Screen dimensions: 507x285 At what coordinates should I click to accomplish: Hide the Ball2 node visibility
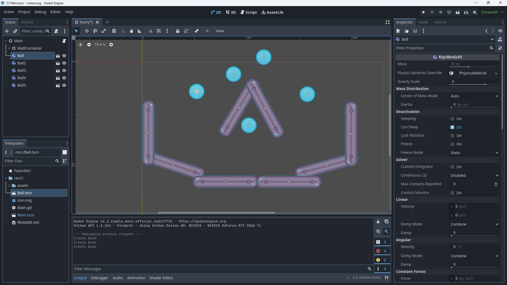(64, 63)
